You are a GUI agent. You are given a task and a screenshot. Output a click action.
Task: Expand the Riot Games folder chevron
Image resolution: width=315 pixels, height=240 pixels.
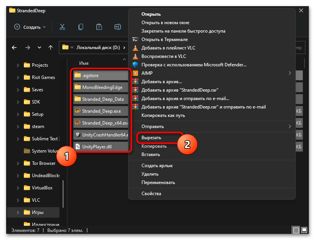18,77
